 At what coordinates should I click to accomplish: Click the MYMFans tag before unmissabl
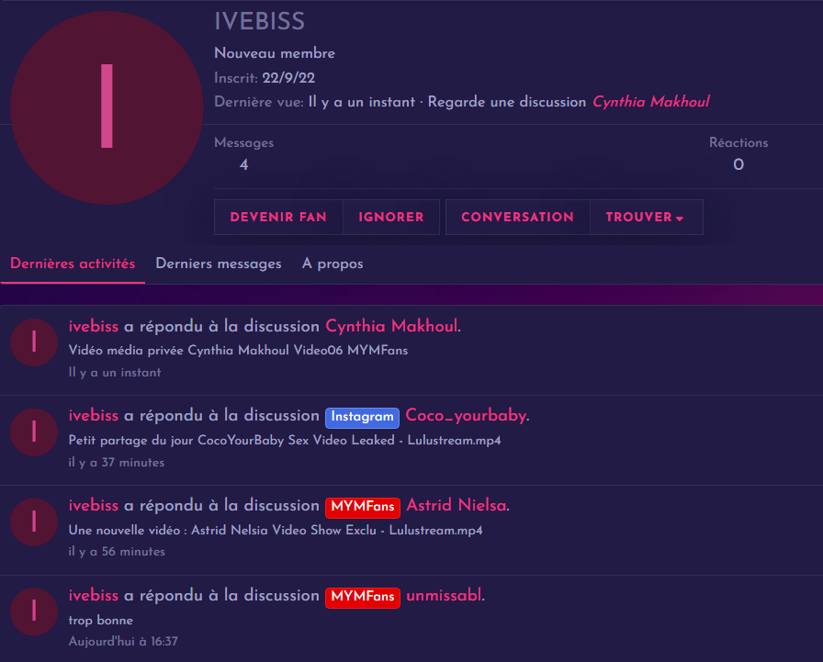362,597
